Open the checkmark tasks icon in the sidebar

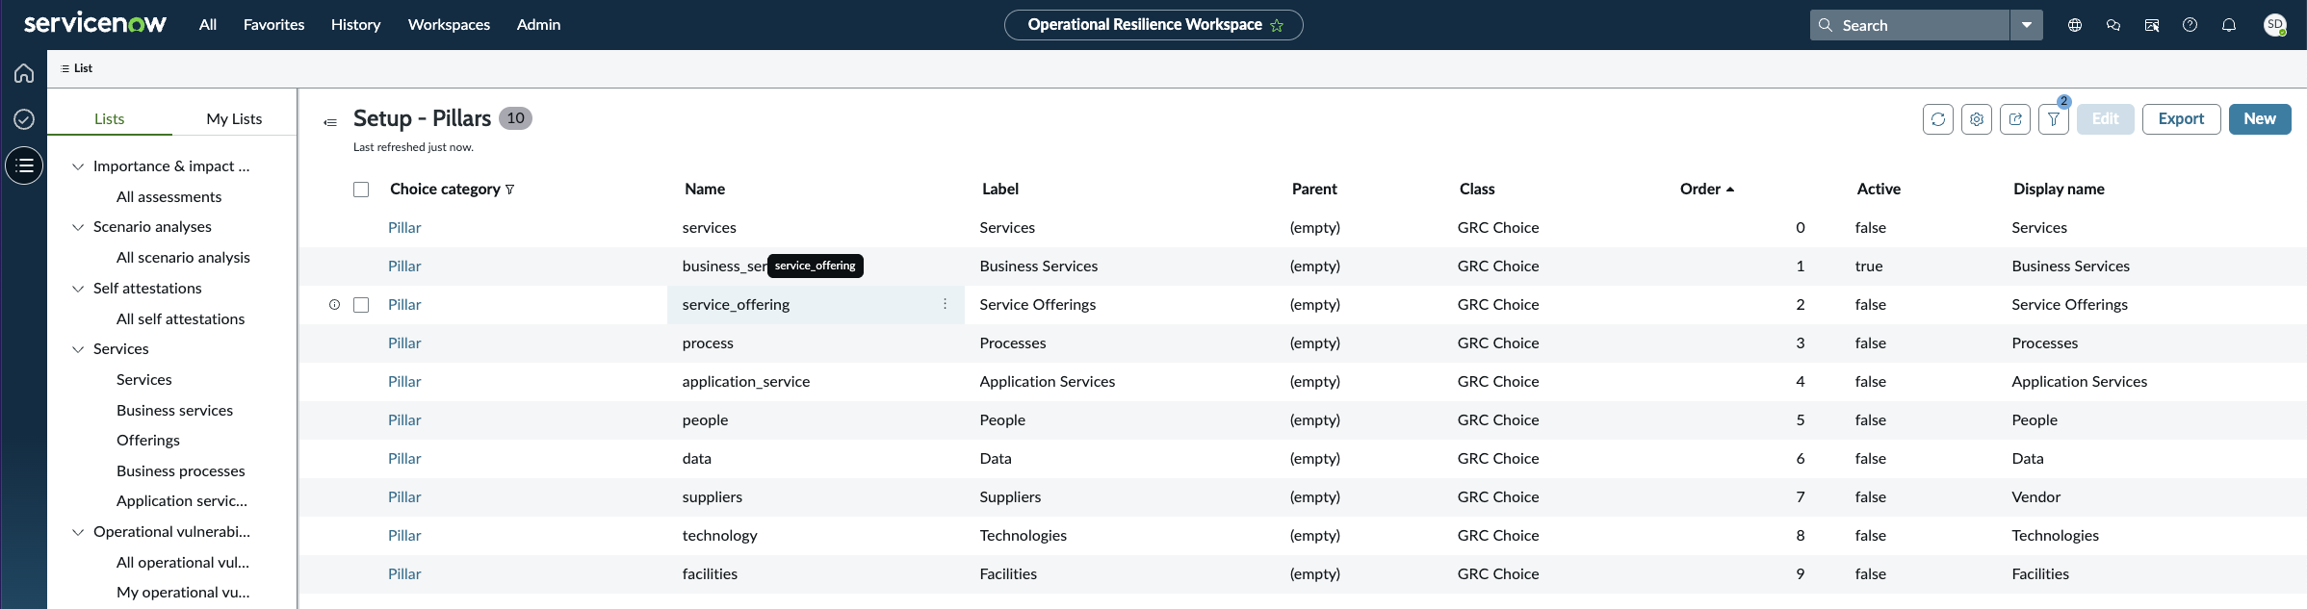24,119
